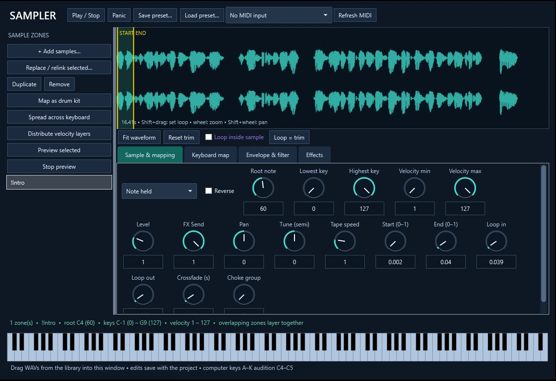Screen dimensions: 556x381
Task: Click Map as drum kit
Action: (x=59, y=101)
